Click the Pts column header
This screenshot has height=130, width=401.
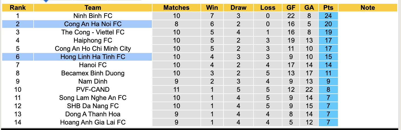pyautogui.click(x=328, y=8)
